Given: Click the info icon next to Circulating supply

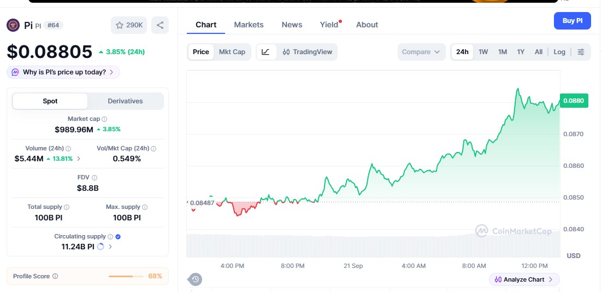Looking at the screenshot, I should [110, 237].
